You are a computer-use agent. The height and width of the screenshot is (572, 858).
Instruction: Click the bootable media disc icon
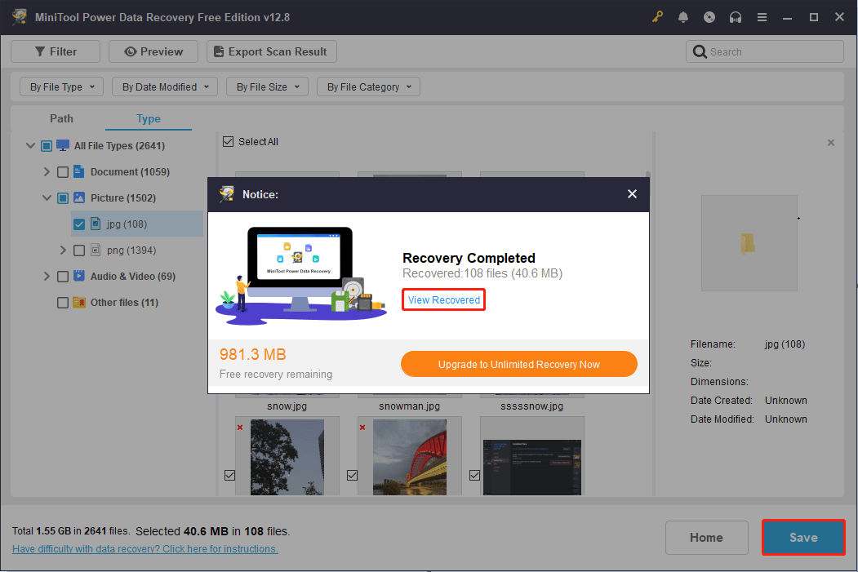point(709,17)
